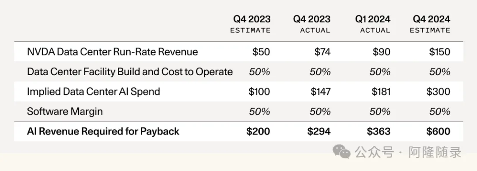The height and width of the screenshot is (171, 477).
Task: Click the WeChat logo icon in watermark
Action: [x=341, y=151]
